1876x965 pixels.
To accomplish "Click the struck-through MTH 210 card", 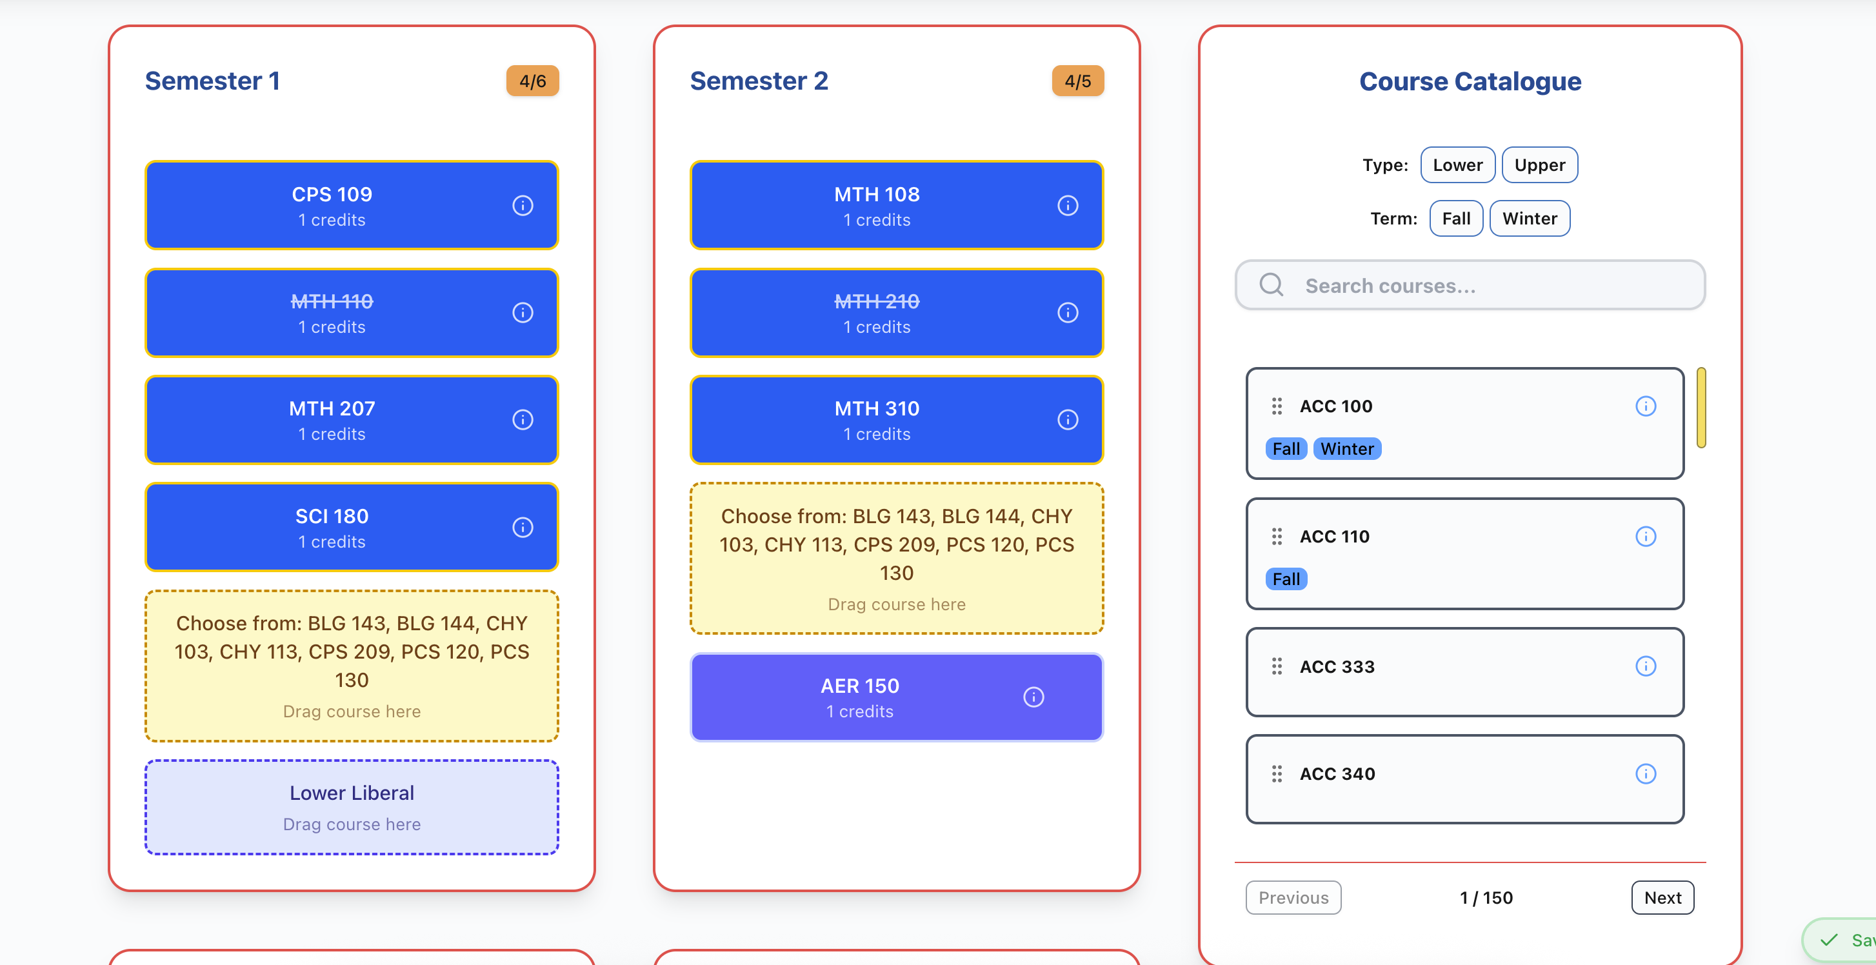I will click(876, 312).
